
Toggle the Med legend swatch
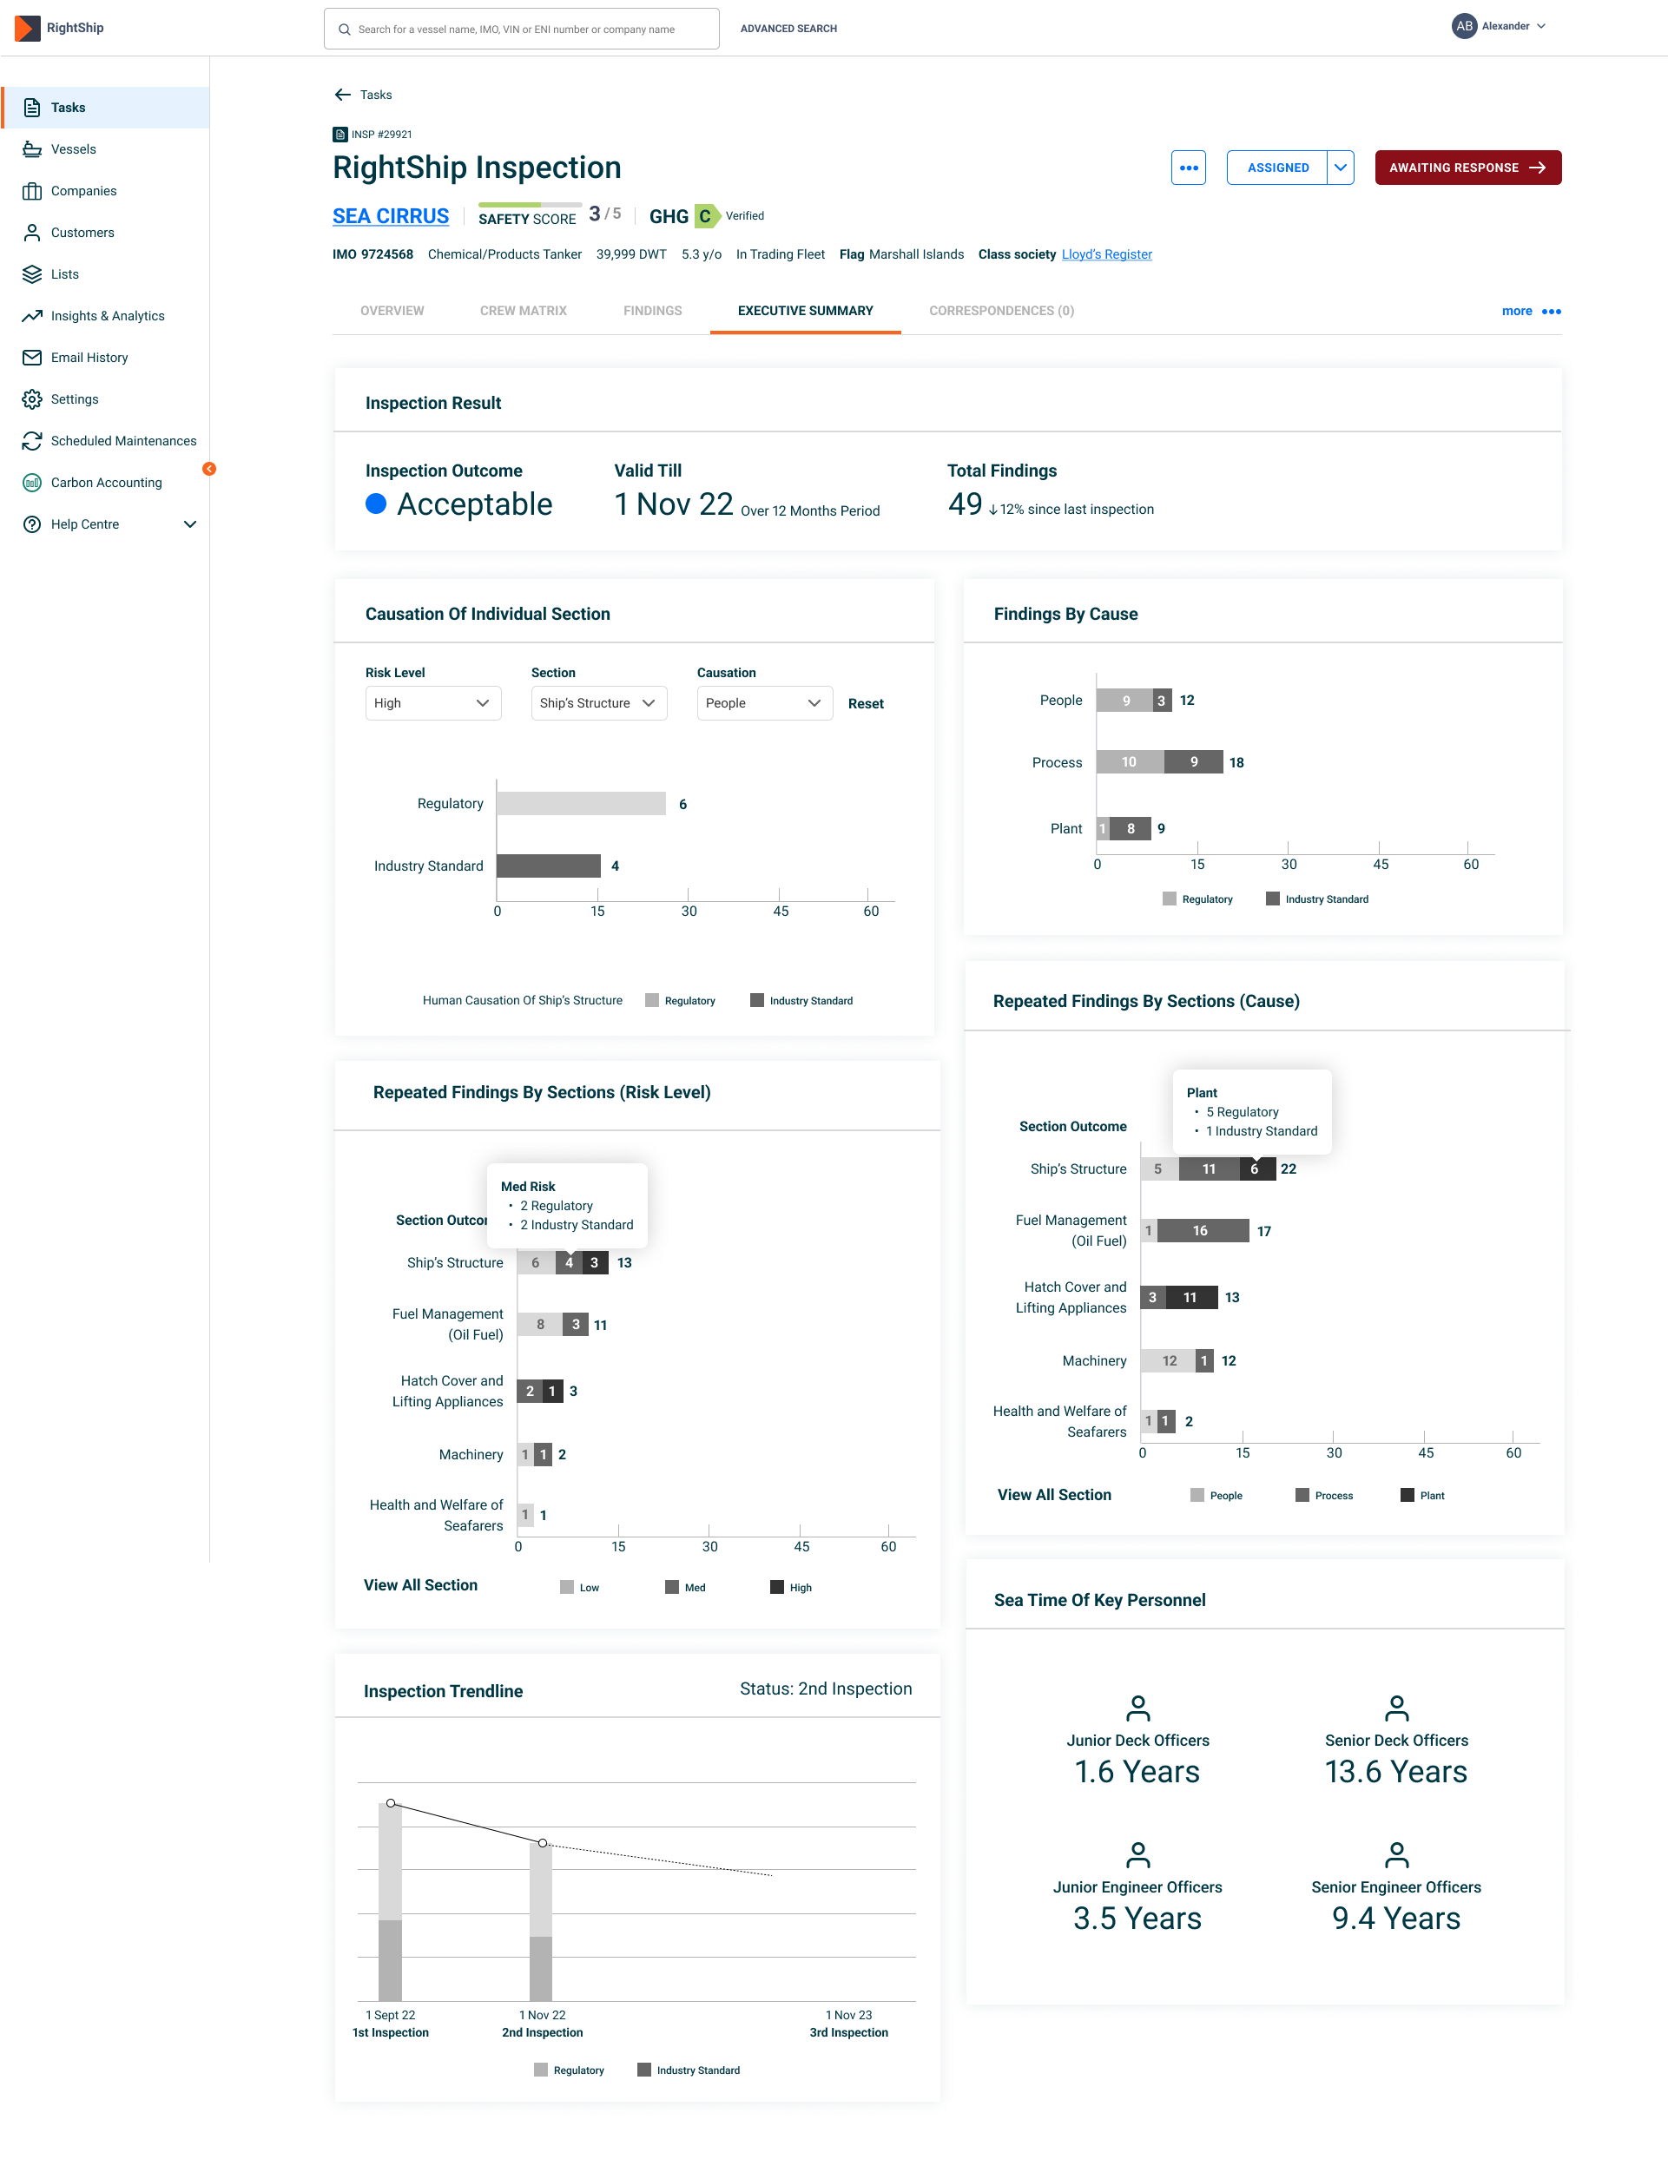point(672,1587)
